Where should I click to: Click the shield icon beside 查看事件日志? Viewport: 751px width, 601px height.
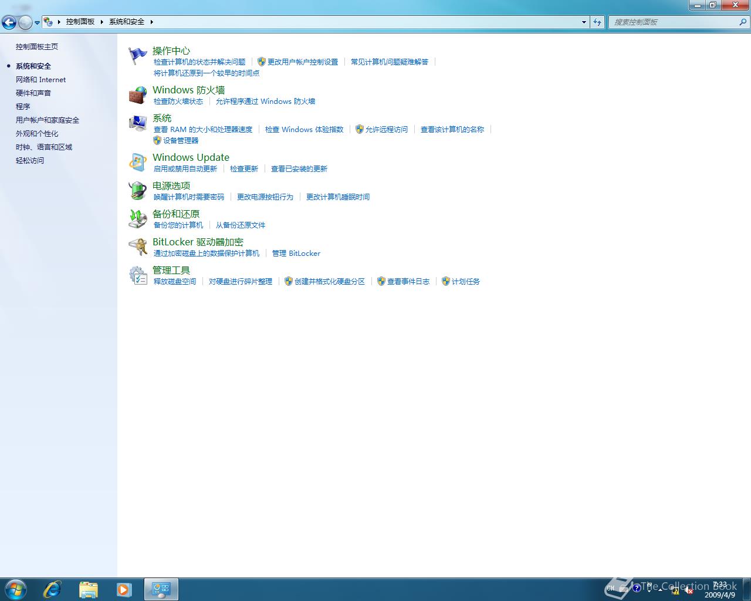coord(381,281)
